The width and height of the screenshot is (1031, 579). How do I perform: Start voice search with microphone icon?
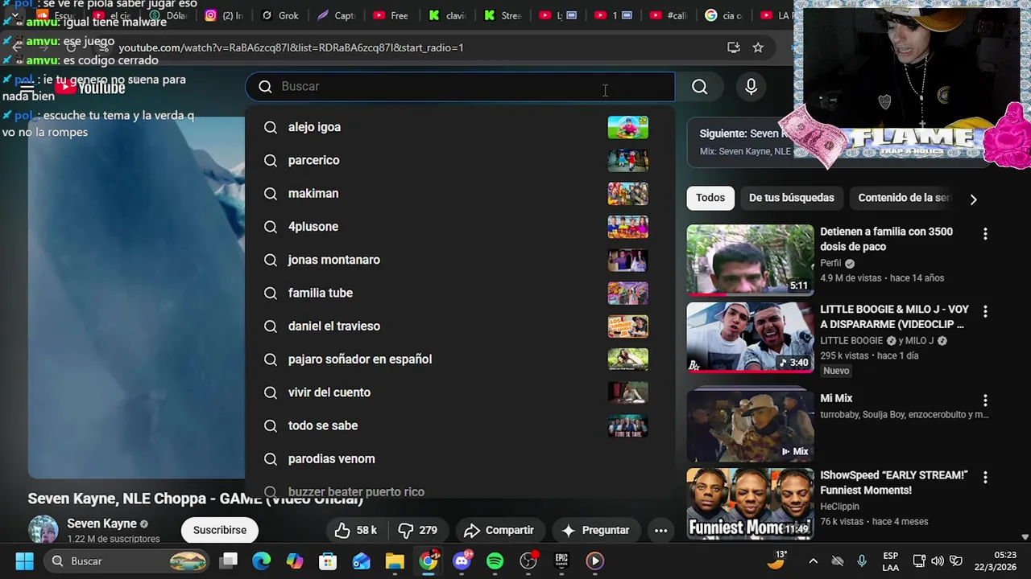[x=751, y=87]
